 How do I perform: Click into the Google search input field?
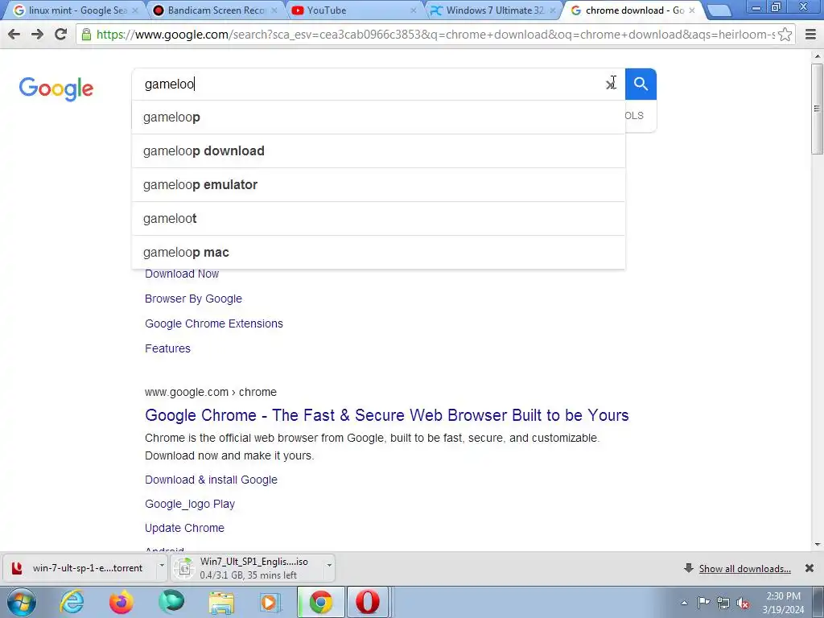[x=368, y=84]
